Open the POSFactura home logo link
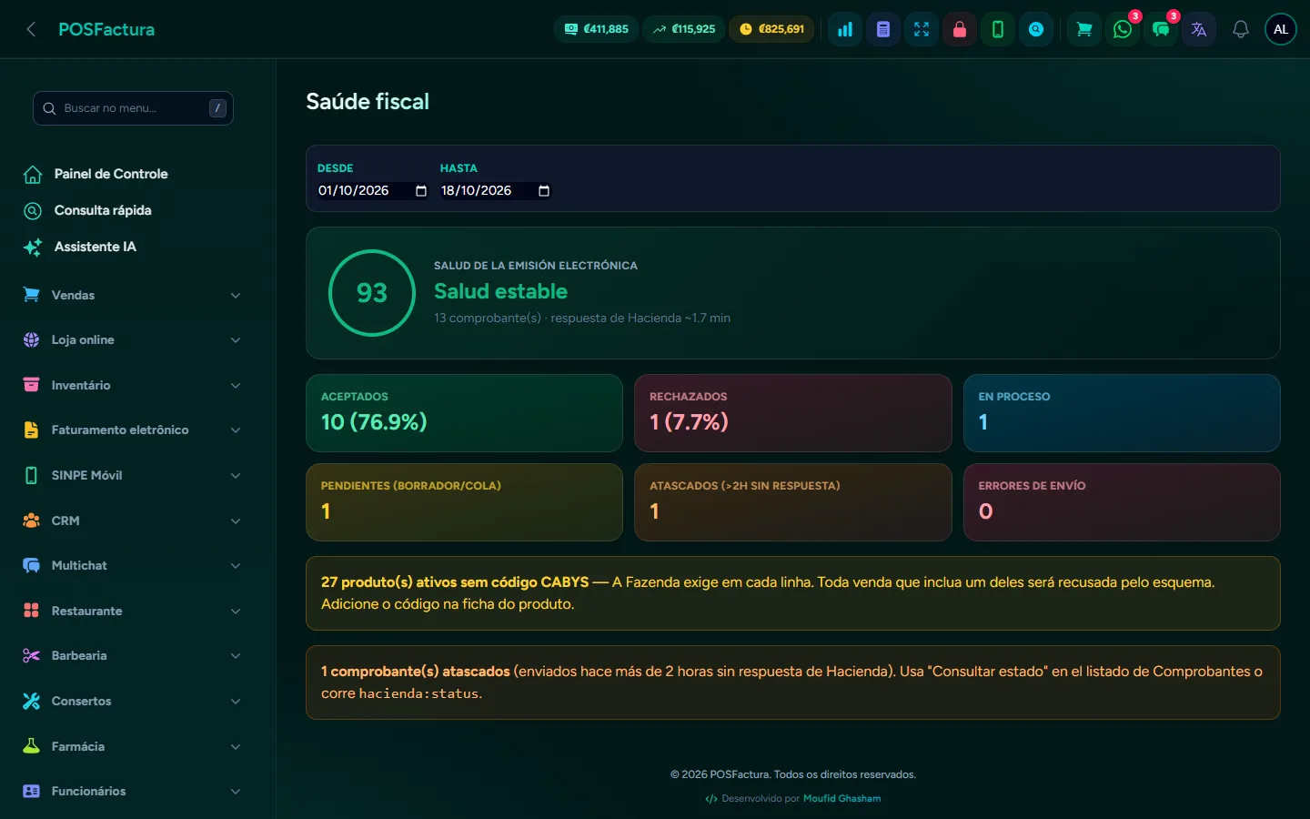Viewport: 1310px width, 819px height. pos(106,29)
